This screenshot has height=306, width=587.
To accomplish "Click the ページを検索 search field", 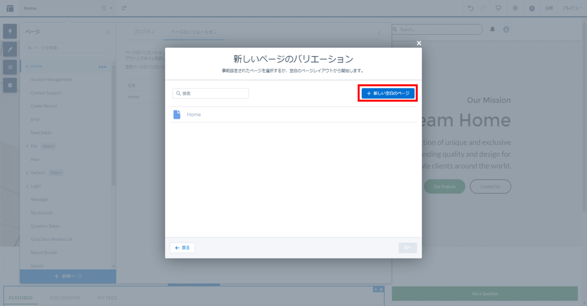I will coord(68,48).
